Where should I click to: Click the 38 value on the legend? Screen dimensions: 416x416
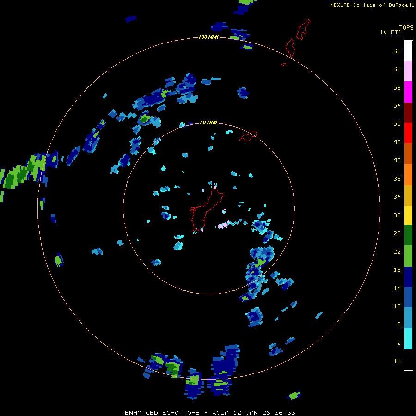click(397, 178)
